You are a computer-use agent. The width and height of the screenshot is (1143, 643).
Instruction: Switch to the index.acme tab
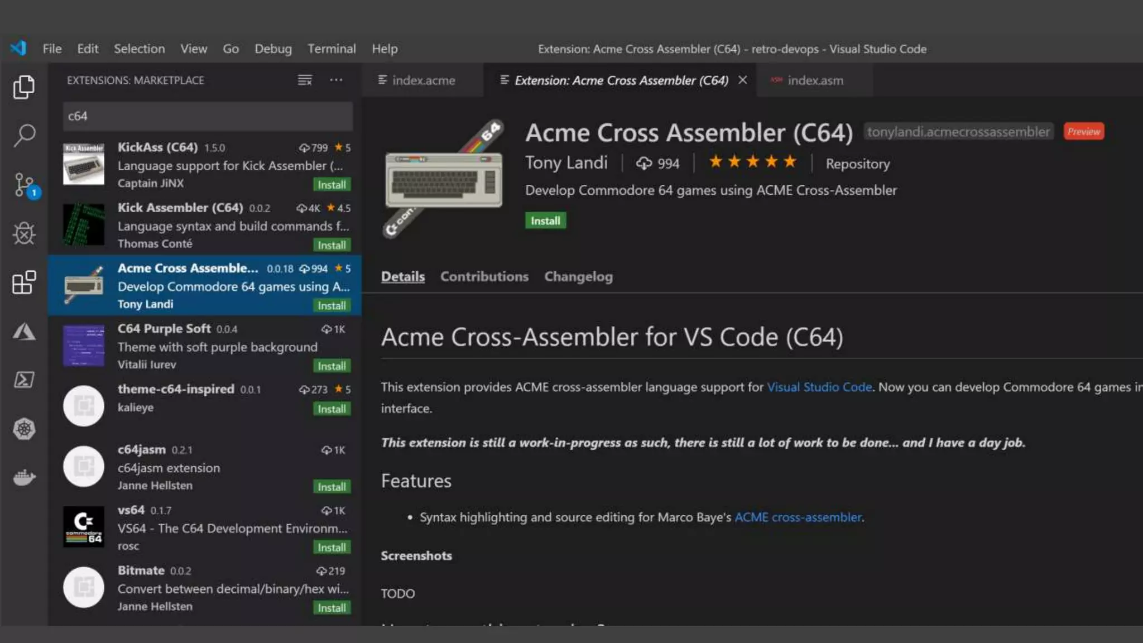tap(423, 80)
